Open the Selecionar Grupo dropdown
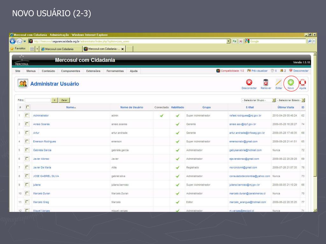 point(259,100)
